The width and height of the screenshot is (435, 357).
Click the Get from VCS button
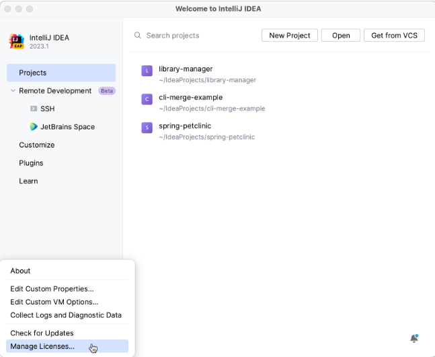point(394,35)
